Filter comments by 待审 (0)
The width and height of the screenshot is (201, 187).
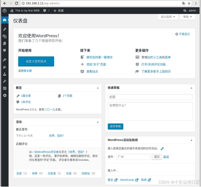coord(37,173)
